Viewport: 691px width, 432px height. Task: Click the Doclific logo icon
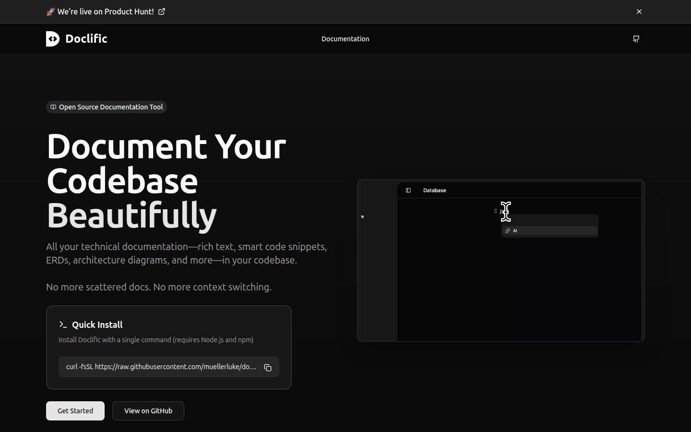[x=53, y=39]
